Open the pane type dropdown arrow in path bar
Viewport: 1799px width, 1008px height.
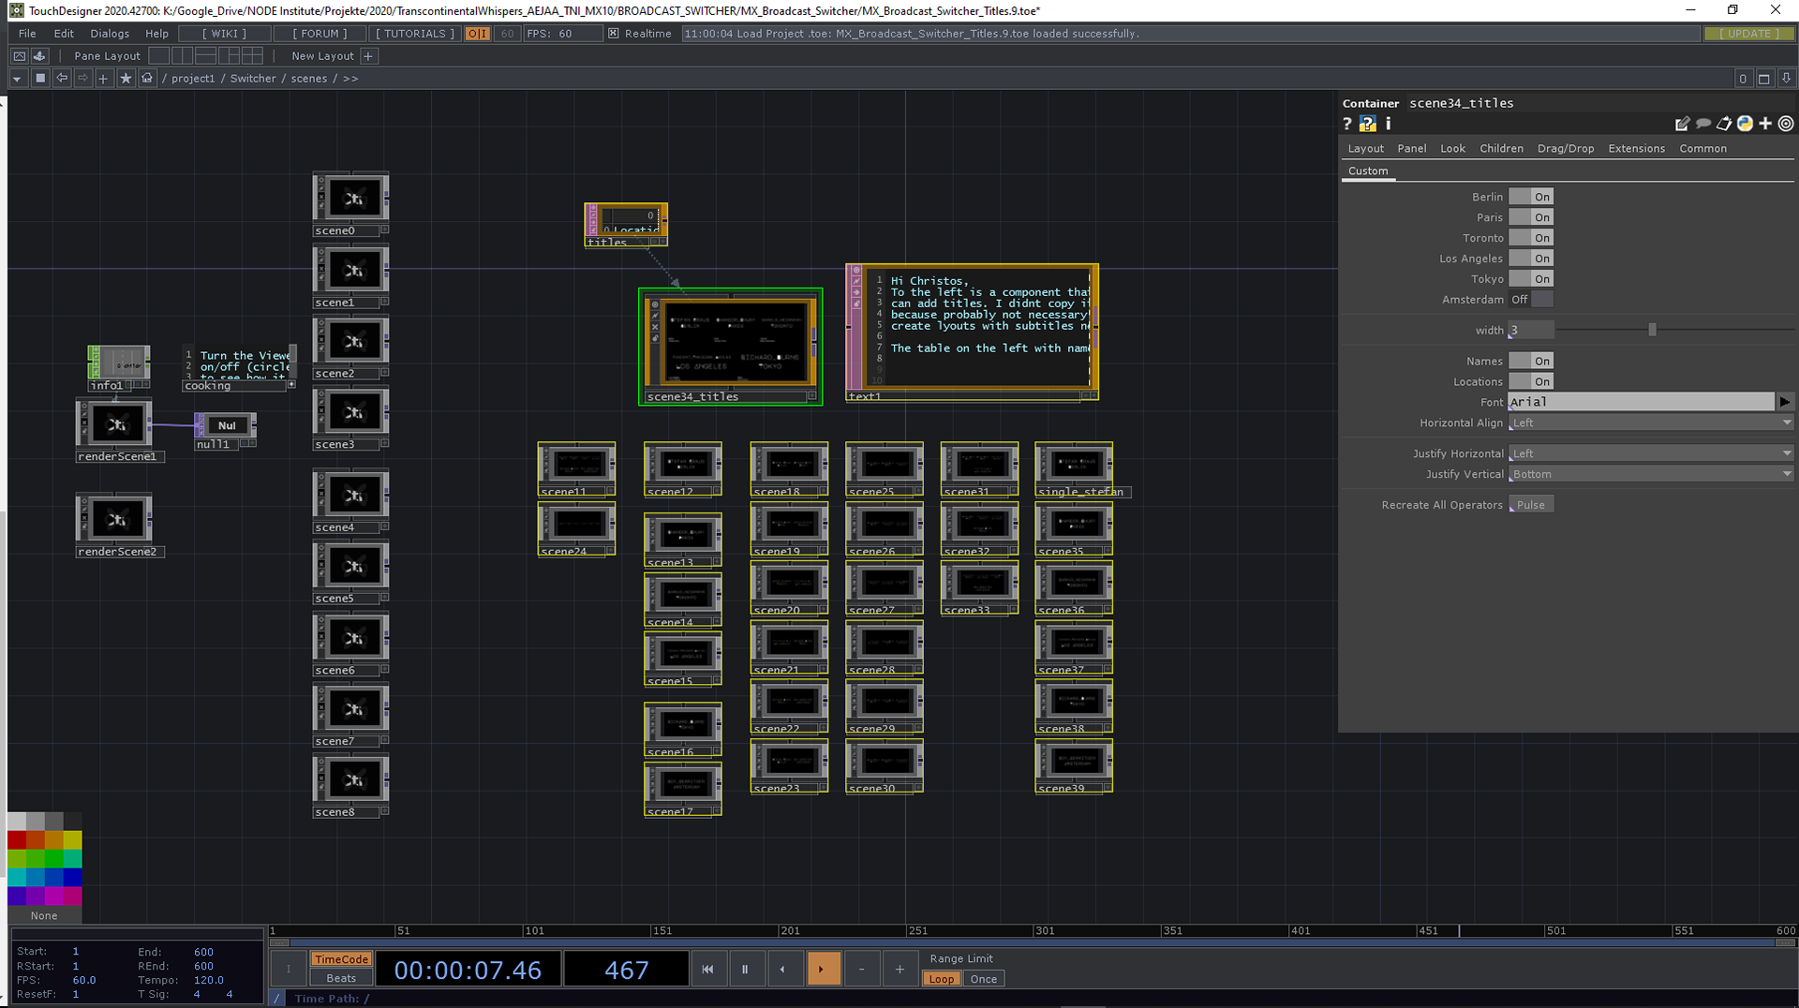(x=17, y=79)
